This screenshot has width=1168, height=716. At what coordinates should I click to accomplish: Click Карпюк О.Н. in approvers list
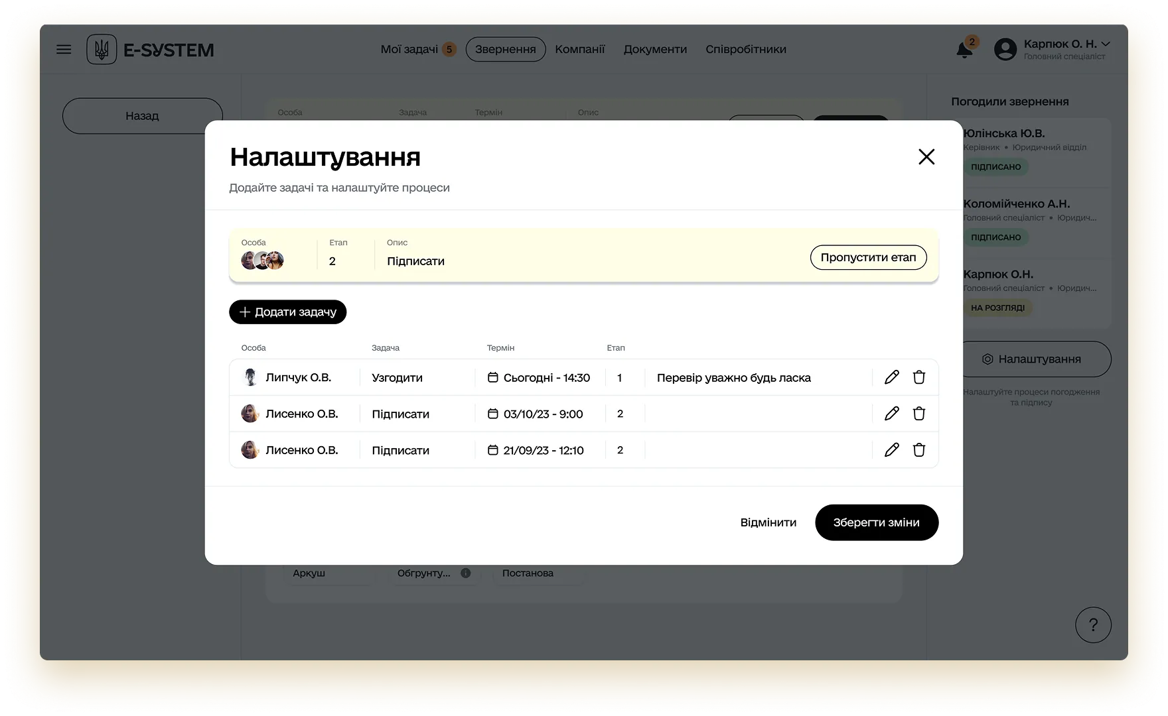coord(998,274)
